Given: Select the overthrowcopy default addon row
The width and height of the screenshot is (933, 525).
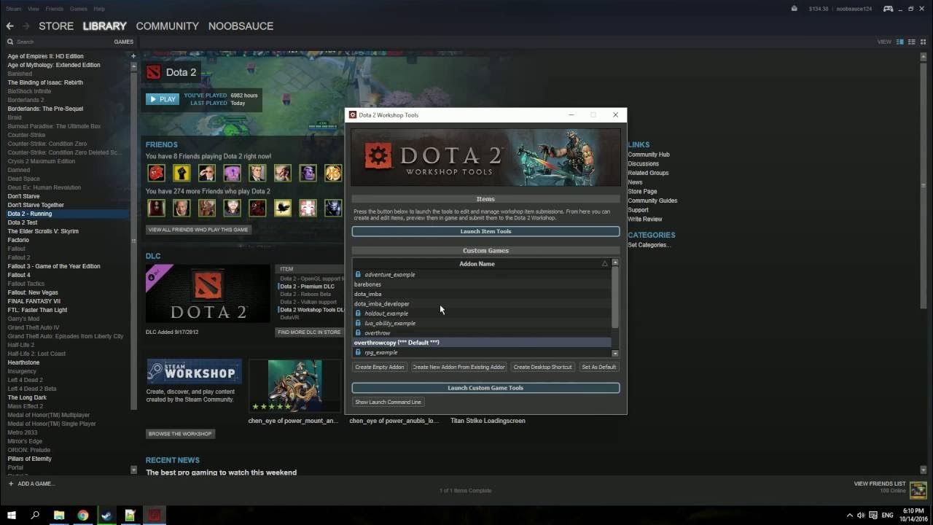Looking at the screenshot, I should 482,343.
